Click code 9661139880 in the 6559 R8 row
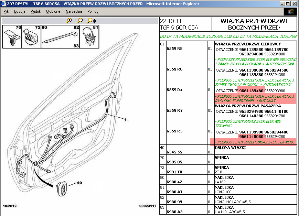 [251, 50]
